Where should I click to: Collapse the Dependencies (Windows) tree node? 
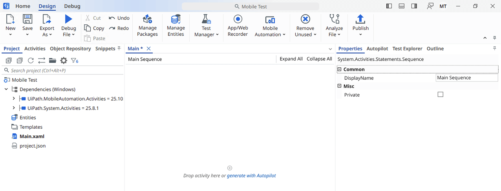point(6,89)
